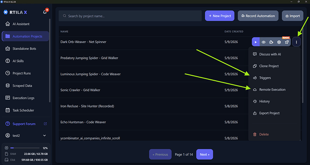Click the Page 1 of 14 label
This screenshot has width=310, height=165.
184,155
